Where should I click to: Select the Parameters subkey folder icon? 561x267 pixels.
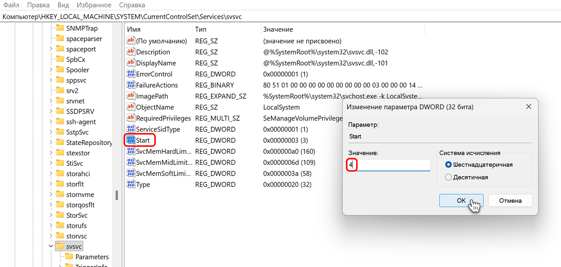[x=69, y=256]
